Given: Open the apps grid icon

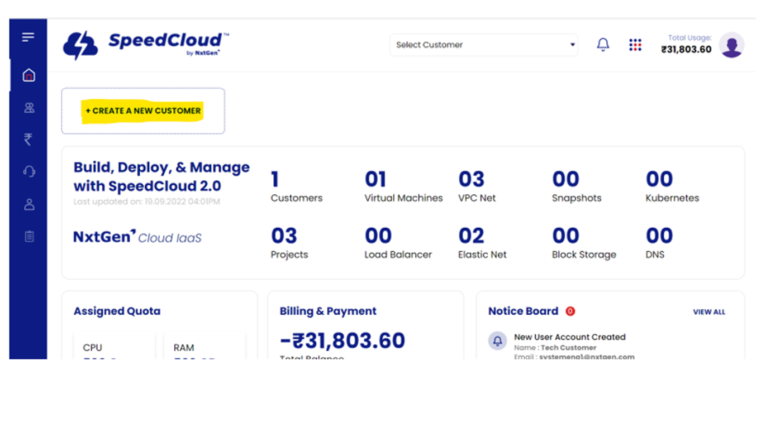Looking at the screenshot, I should 635,45.
